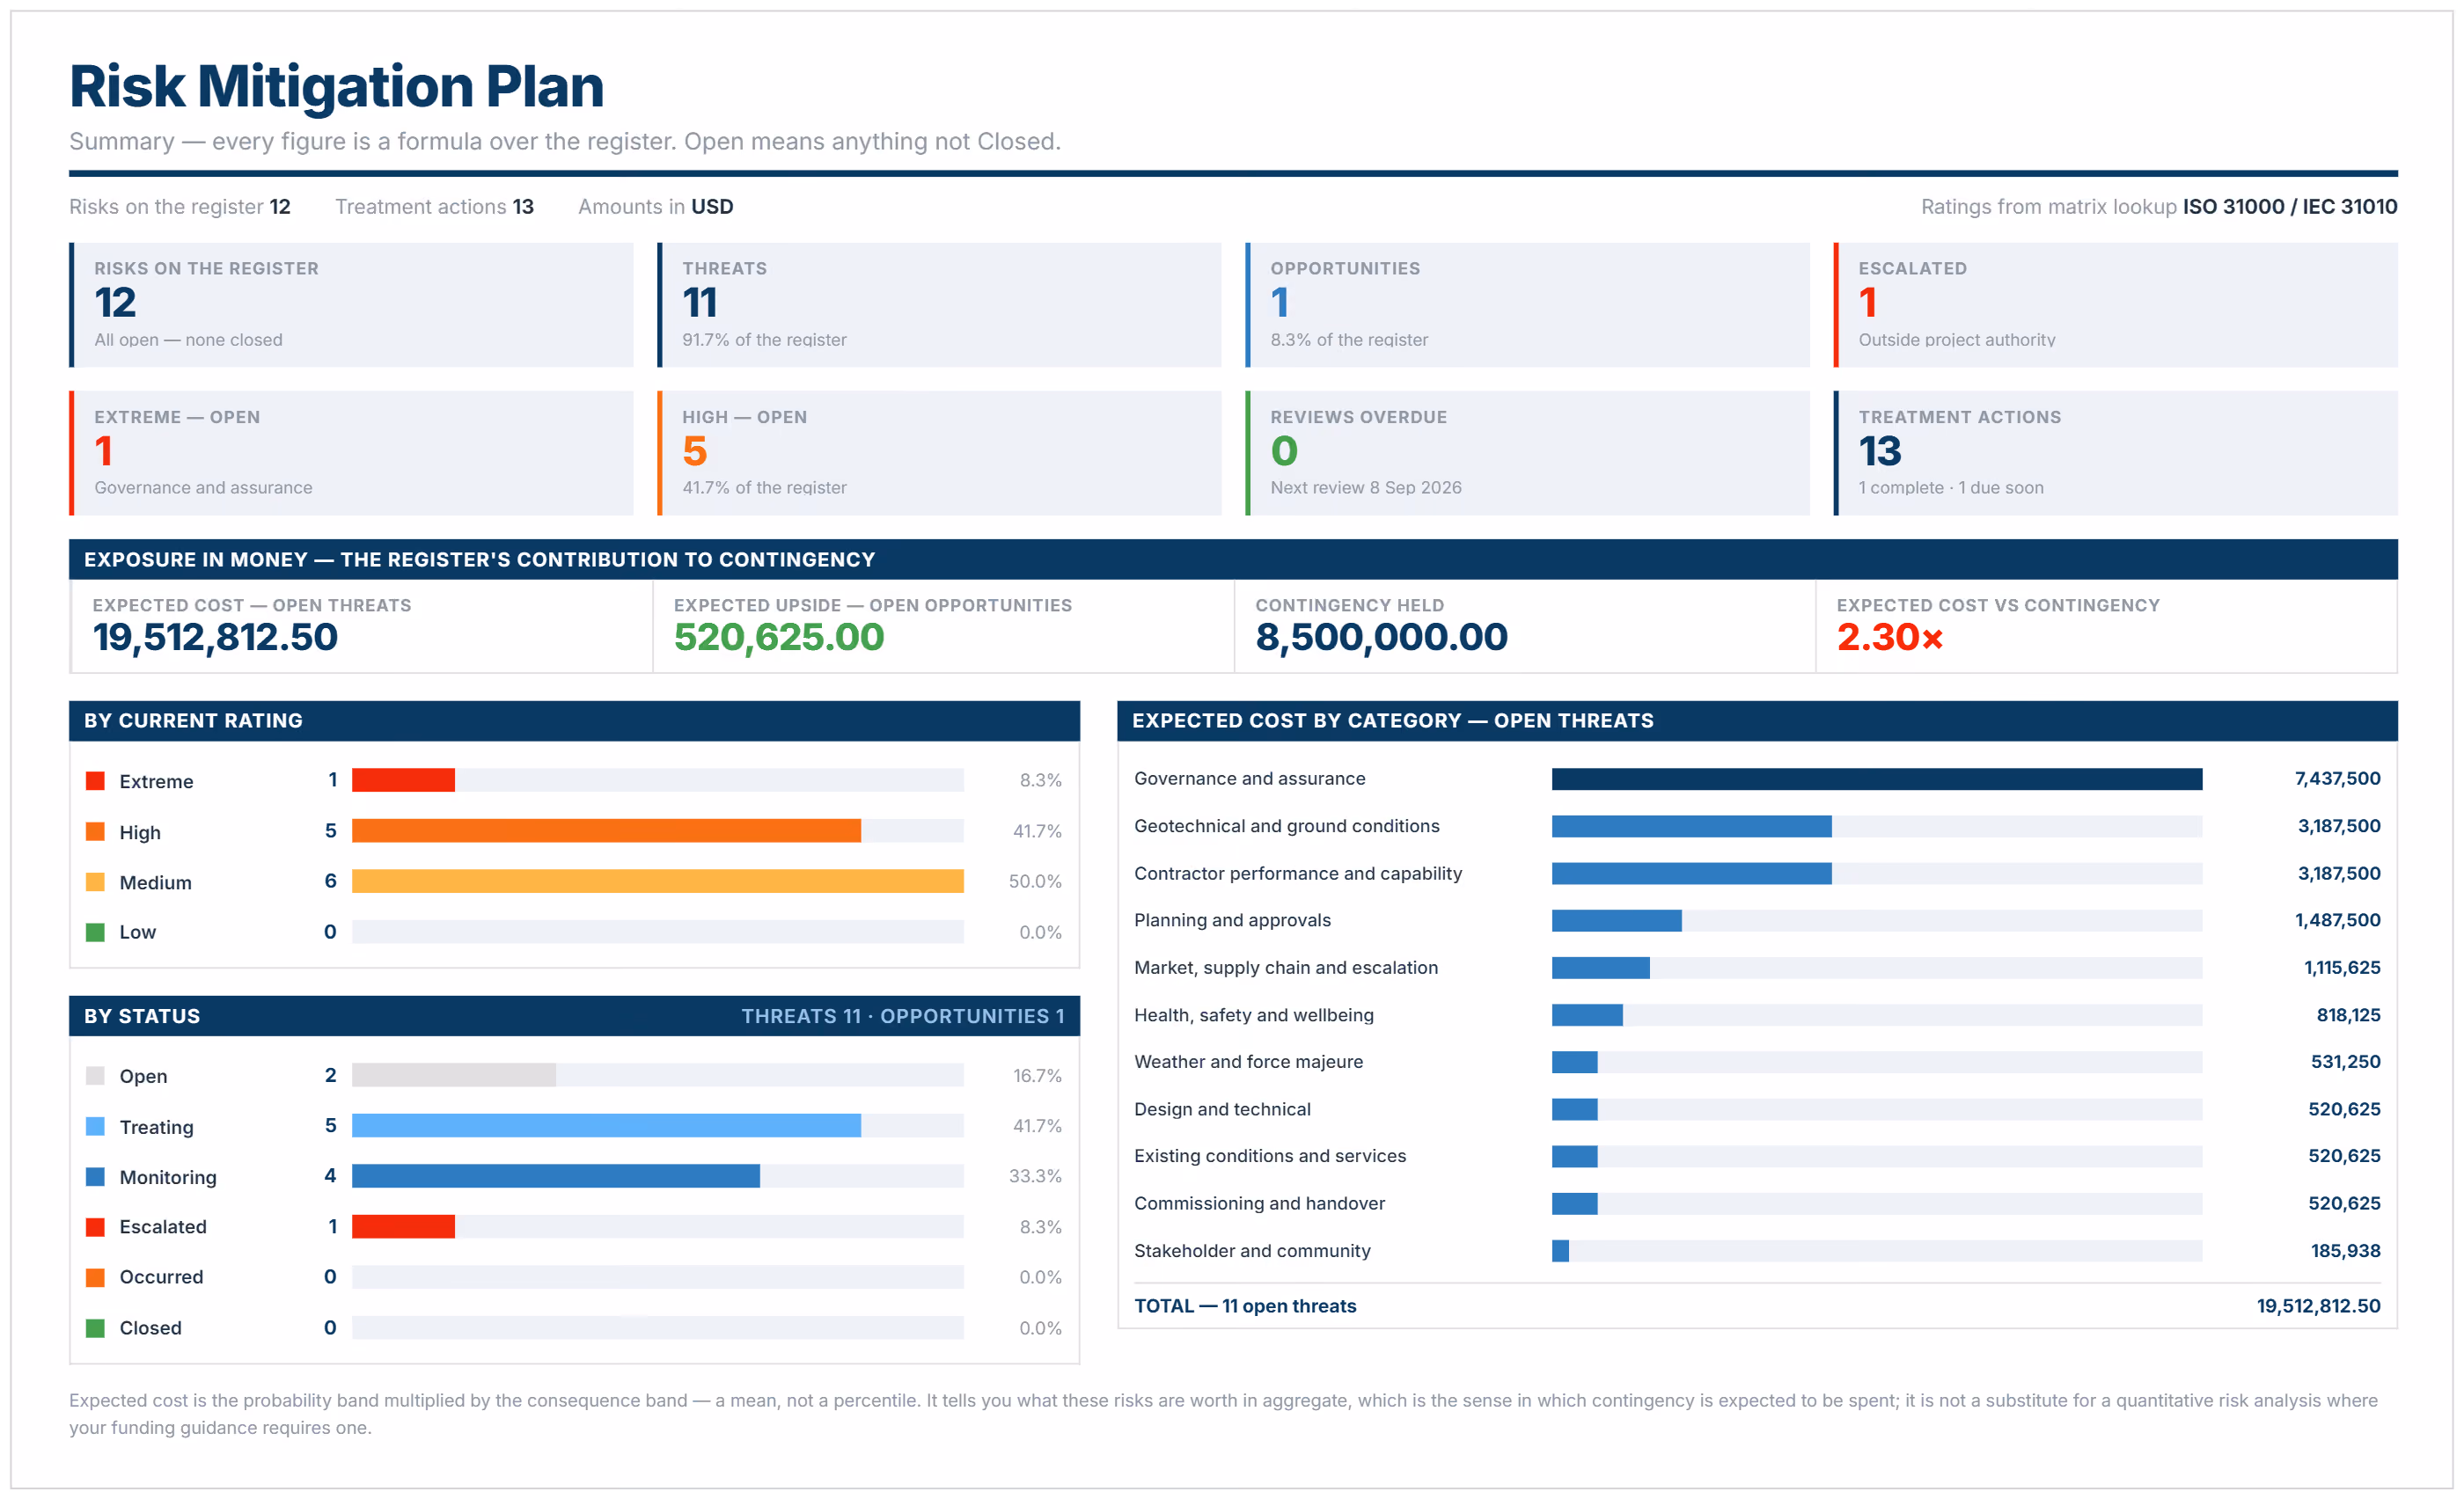Click the Escalated status red bar

pos(403,1226)
